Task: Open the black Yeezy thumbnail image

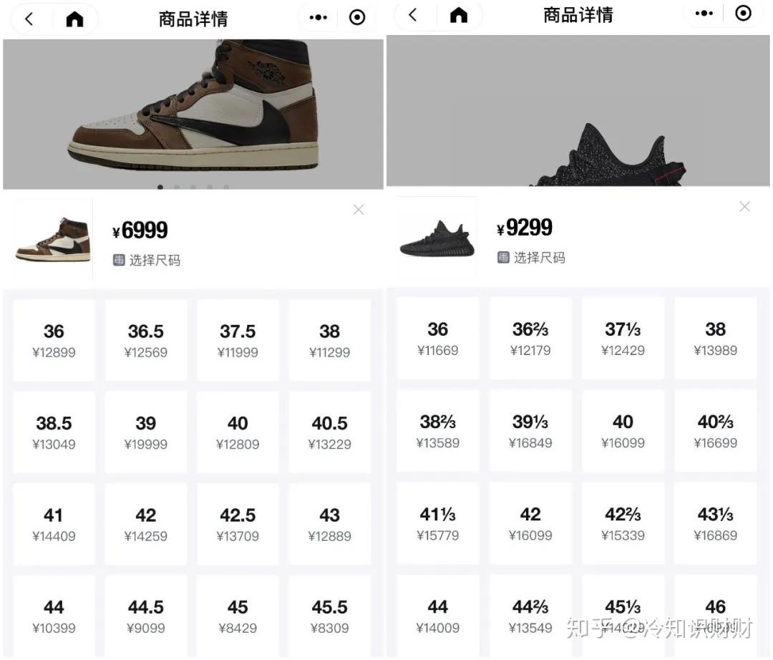Action: click(x=437, y=238)
